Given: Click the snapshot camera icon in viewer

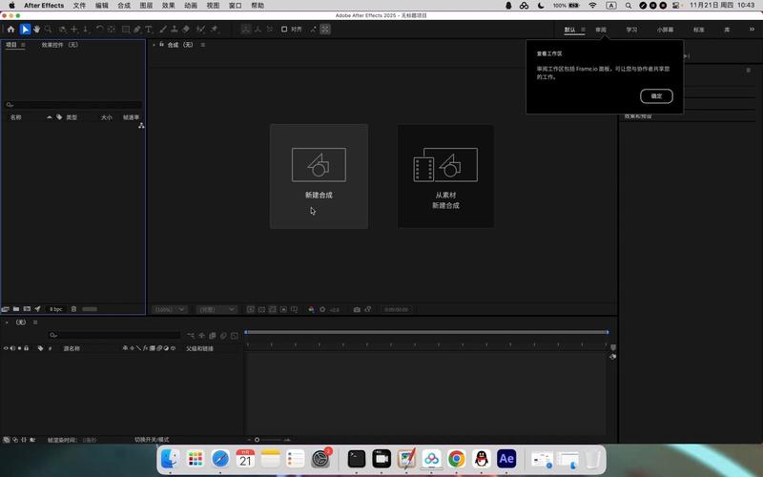Looking at the screenshot, I should coord(357,309).
